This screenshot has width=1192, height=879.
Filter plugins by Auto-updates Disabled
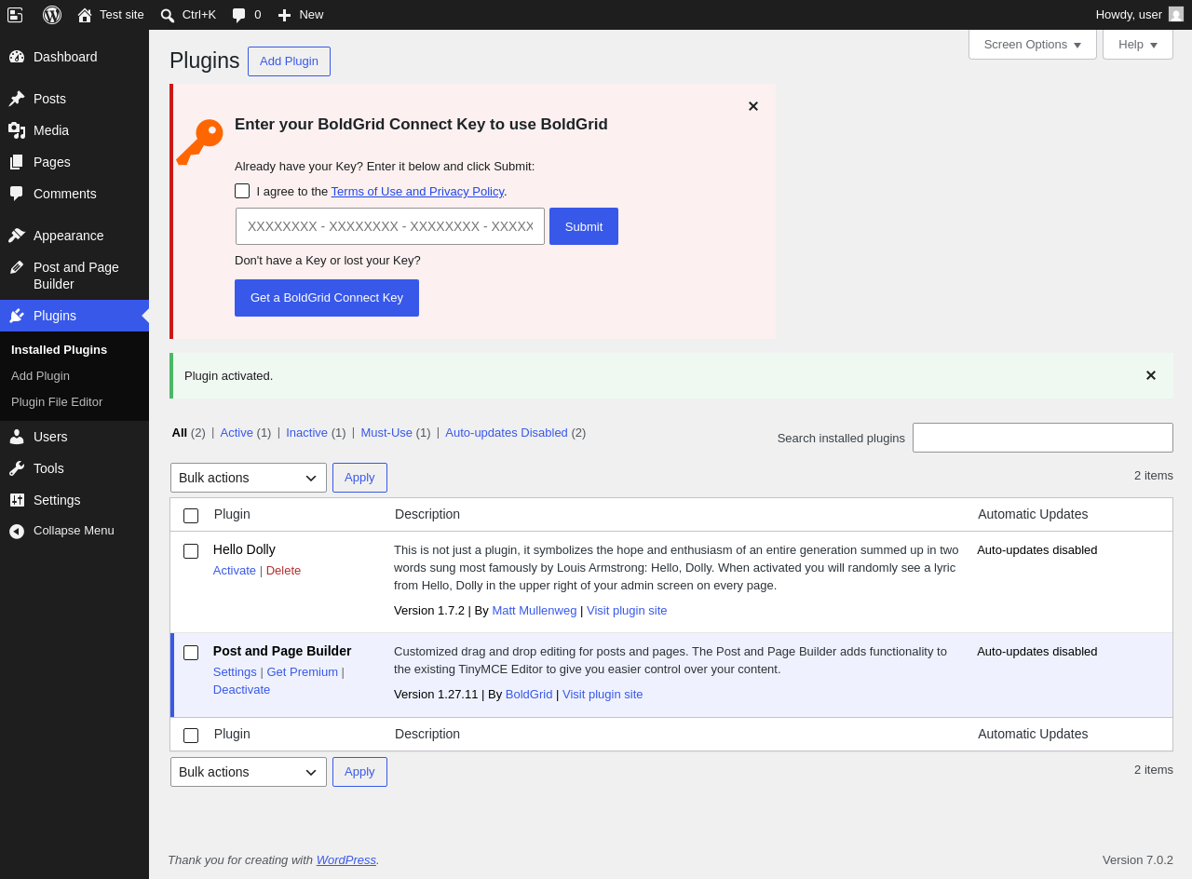pos(507,432)
